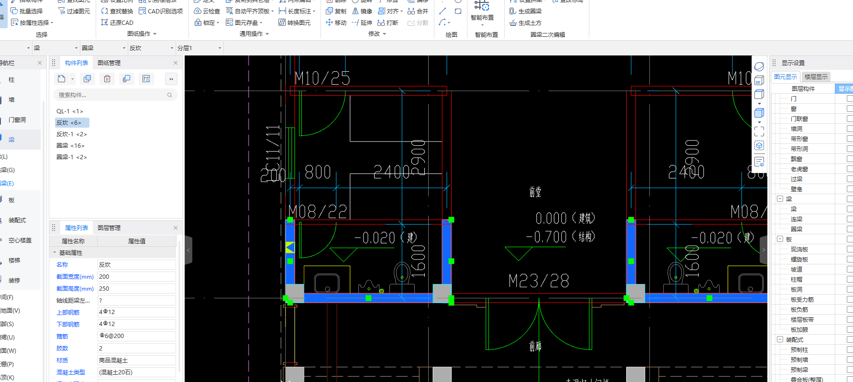Select the 打断 break tool

(x=388, y=22)
